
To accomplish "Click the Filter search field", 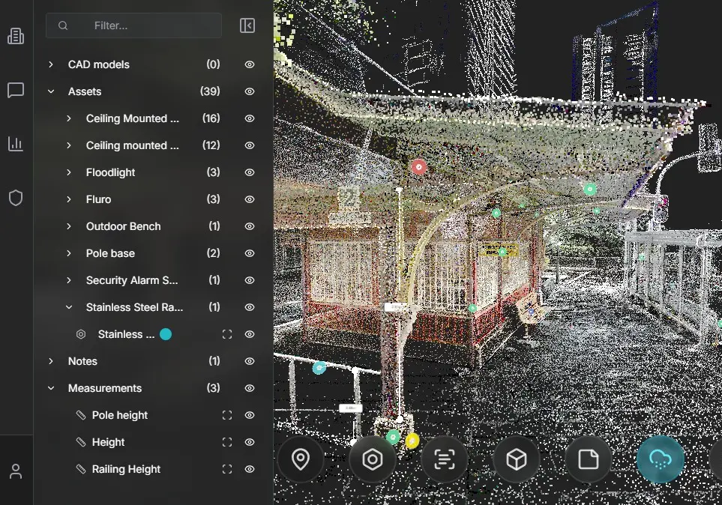I will 142,25.
